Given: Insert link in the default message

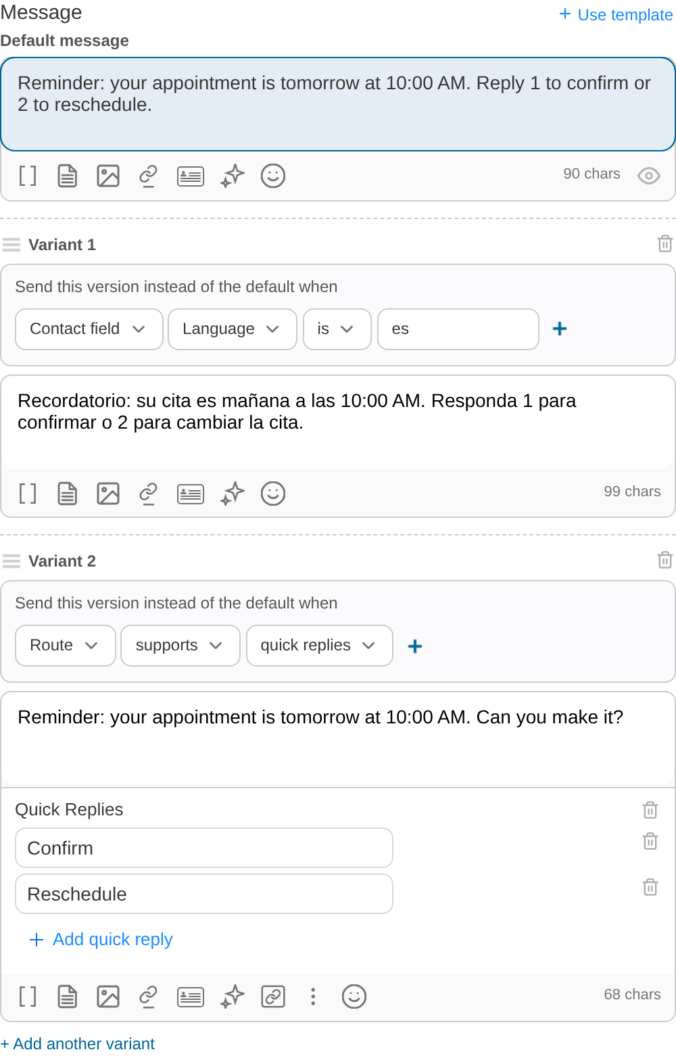Looking at the screenshot, I should tap(148, 176).
